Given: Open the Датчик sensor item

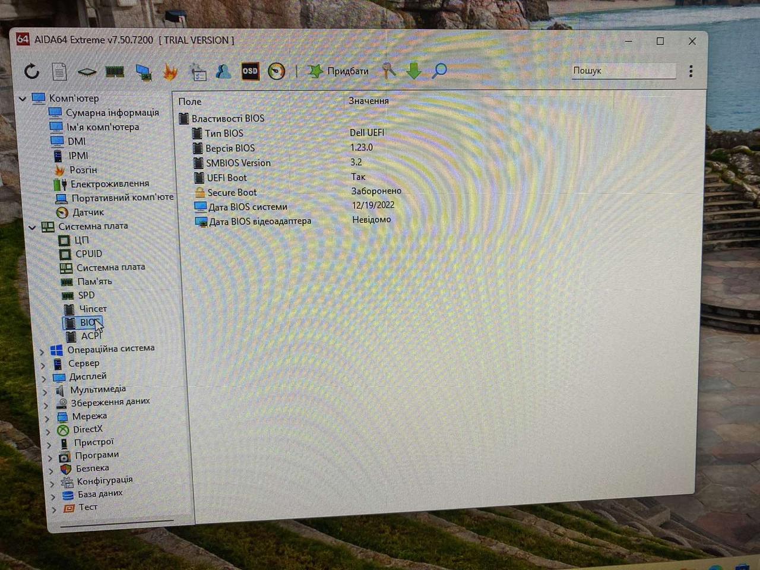Looking at the screenshot, I should coord(88,212).
